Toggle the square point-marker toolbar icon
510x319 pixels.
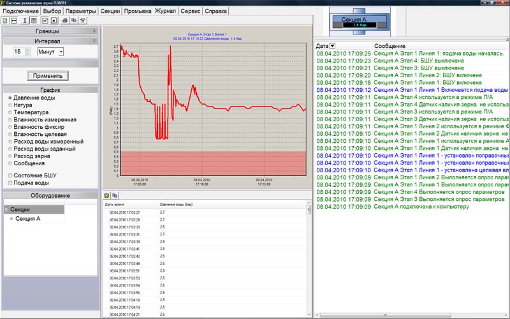[54, 20]
